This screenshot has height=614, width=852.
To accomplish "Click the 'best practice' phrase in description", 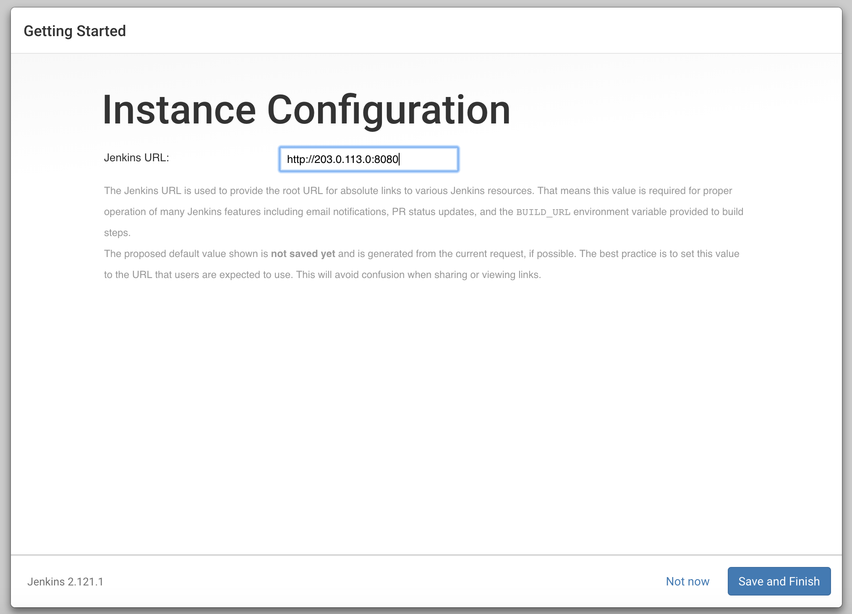I will point(627,254).
